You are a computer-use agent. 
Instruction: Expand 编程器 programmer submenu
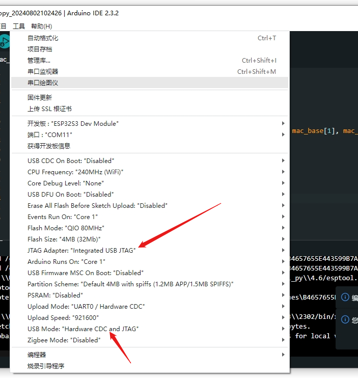pyautogui.click(x=150, y=355)
